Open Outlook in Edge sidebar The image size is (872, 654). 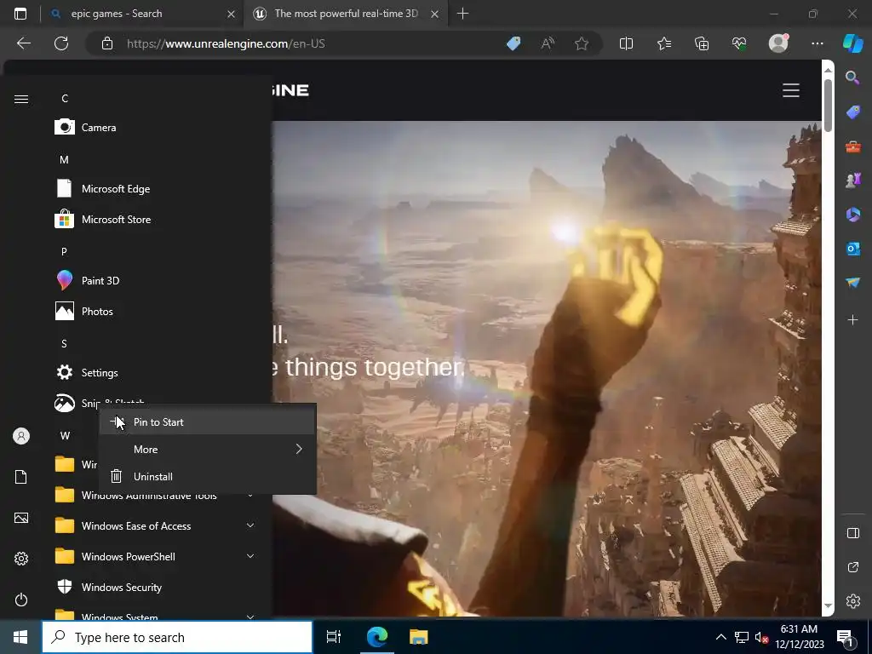click(852, 248)
